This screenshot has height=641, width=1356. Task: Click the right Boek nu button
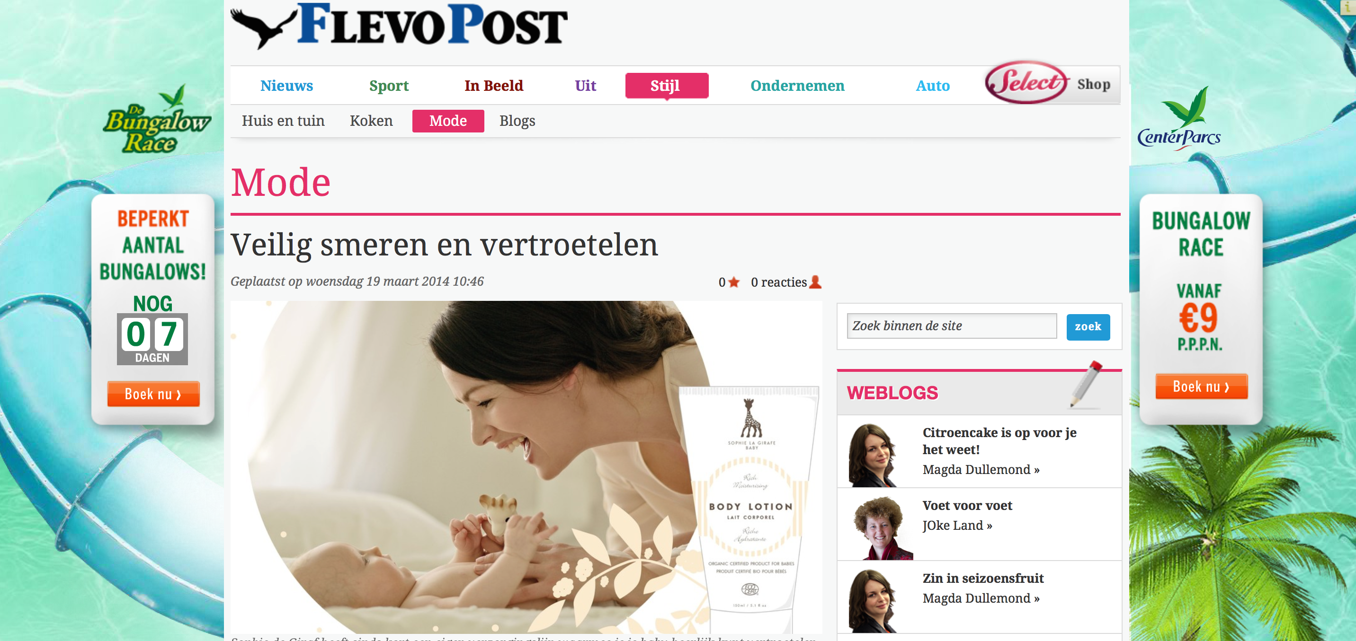coord(1201,386)
